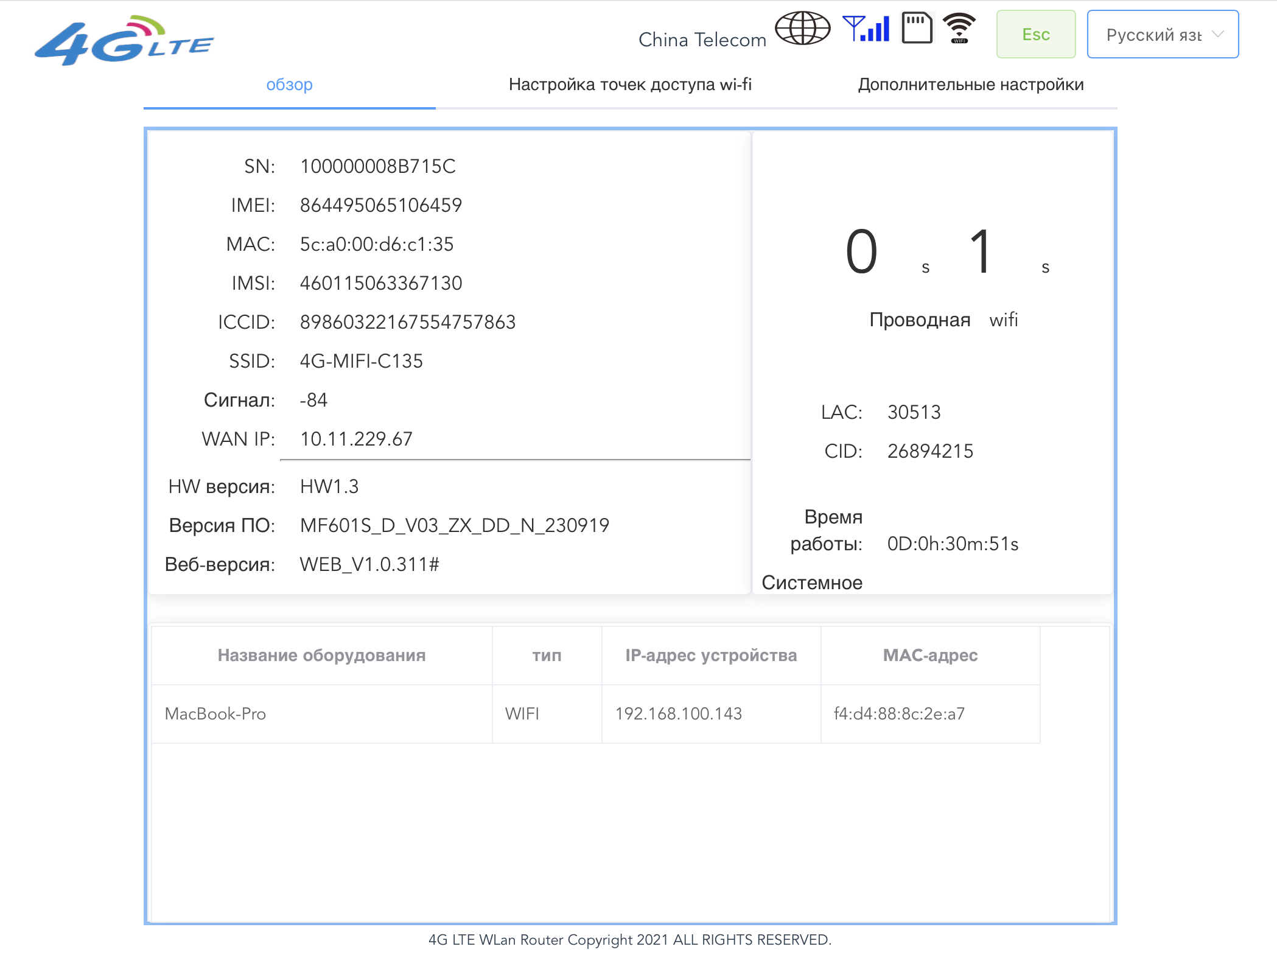Screen dimensions: 1277x980
Task: Click the wired connections count 0
Action: tap(861, 252)
